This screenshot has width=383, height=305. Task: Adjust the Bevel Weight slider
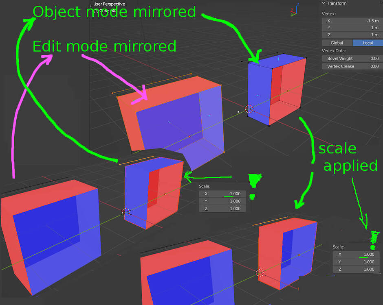pos(352,58)
